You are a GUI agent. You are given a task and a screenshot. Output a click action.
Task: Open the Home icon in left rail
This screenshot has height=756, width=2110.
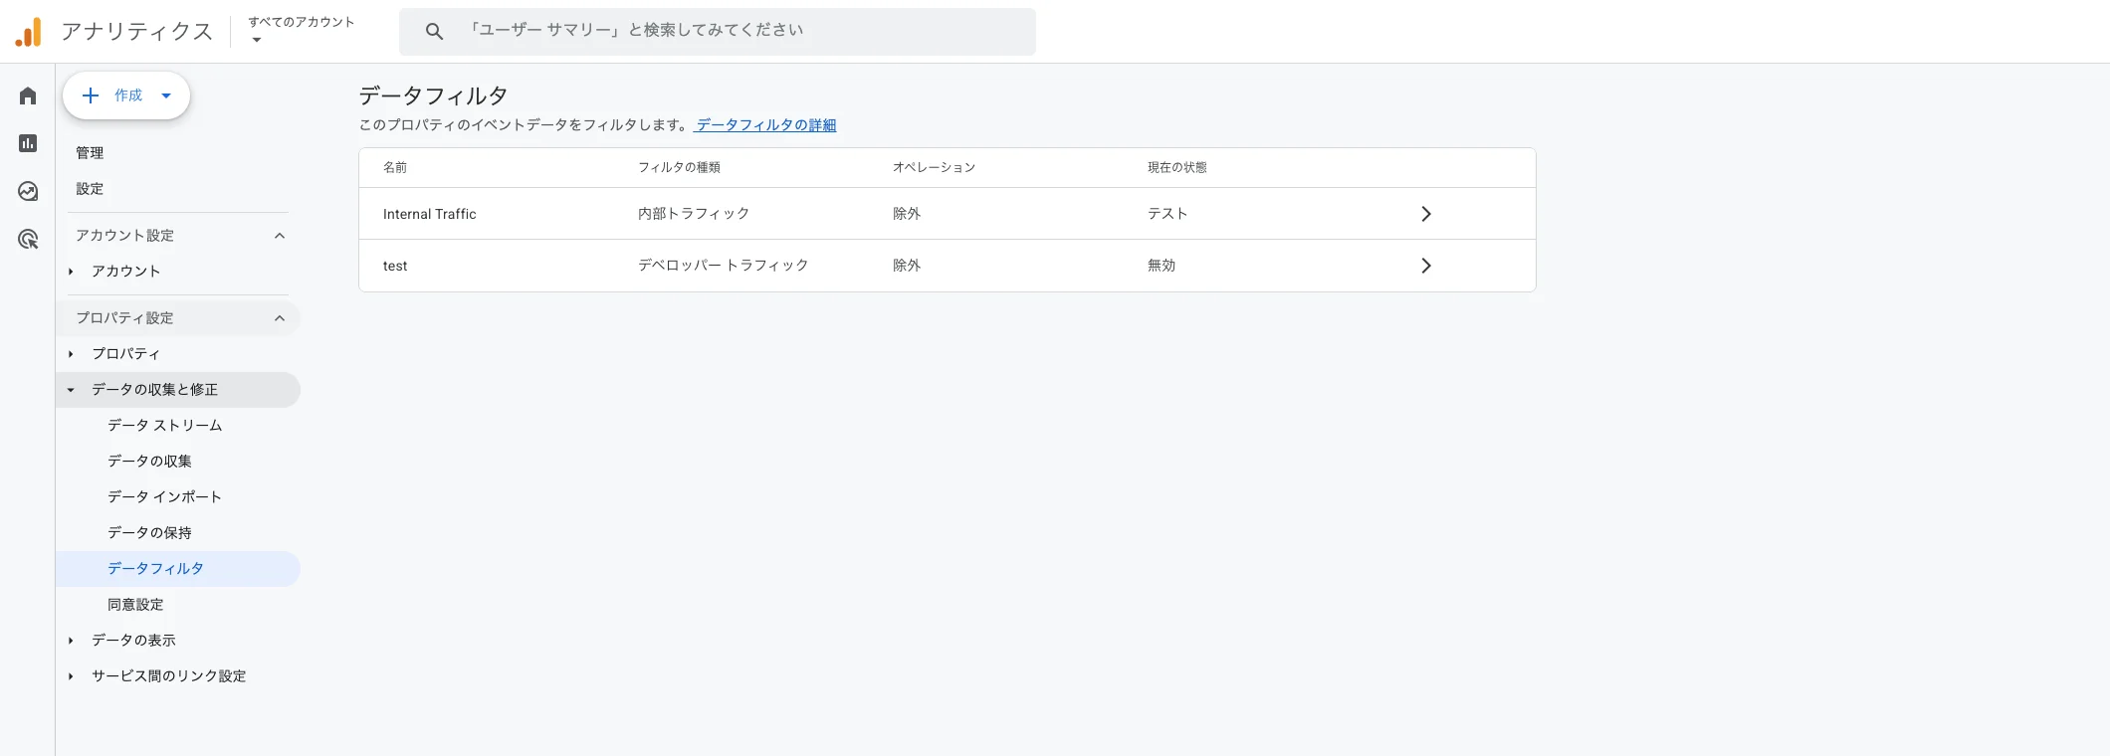[x=28, y=95]
